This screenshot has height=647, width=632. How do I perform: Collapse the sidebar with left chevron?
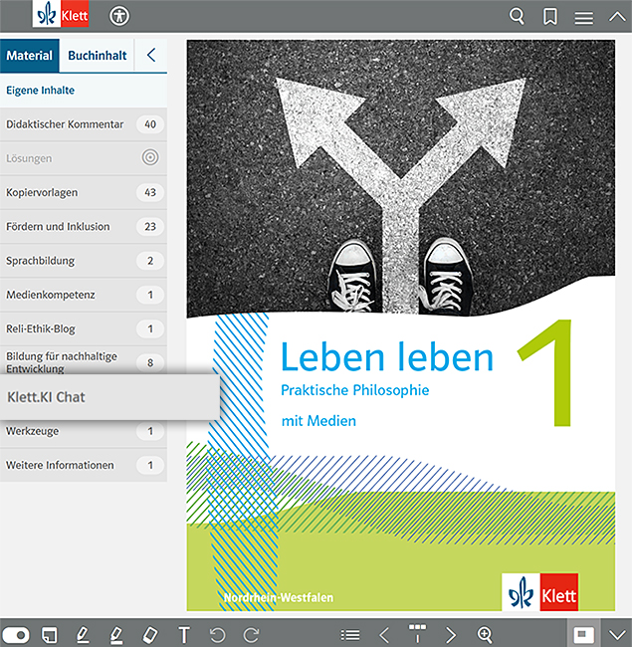(x=151, y=55)
